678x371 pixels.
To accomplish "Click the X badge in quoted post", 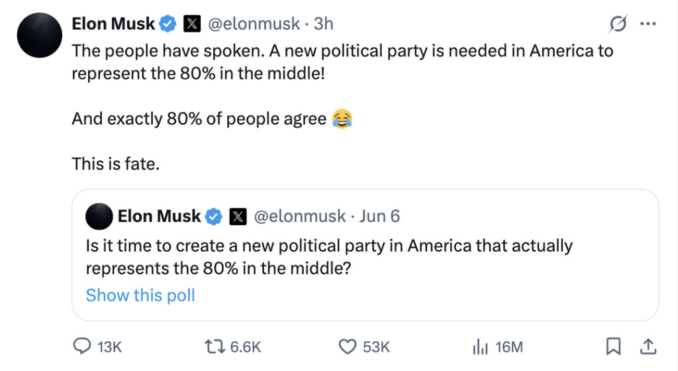I will [x=238, y=216].
